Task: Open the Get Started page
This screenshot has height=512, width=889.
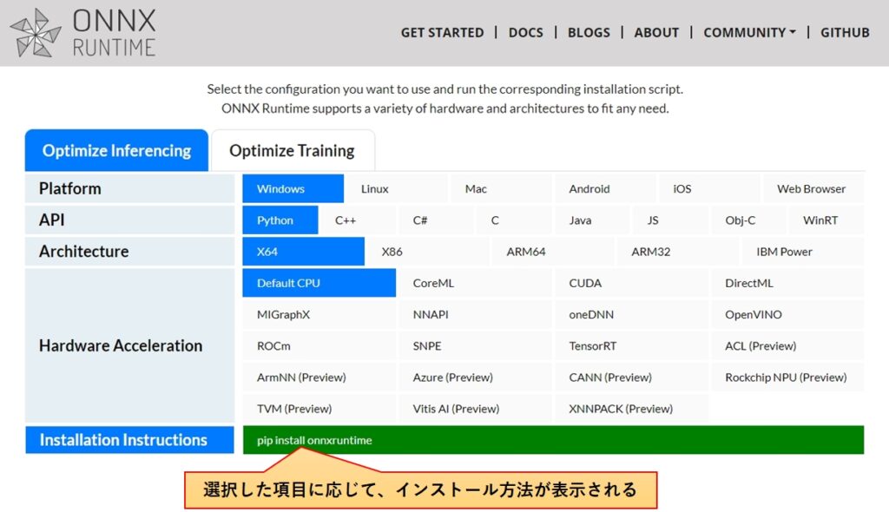Action: 442,32
